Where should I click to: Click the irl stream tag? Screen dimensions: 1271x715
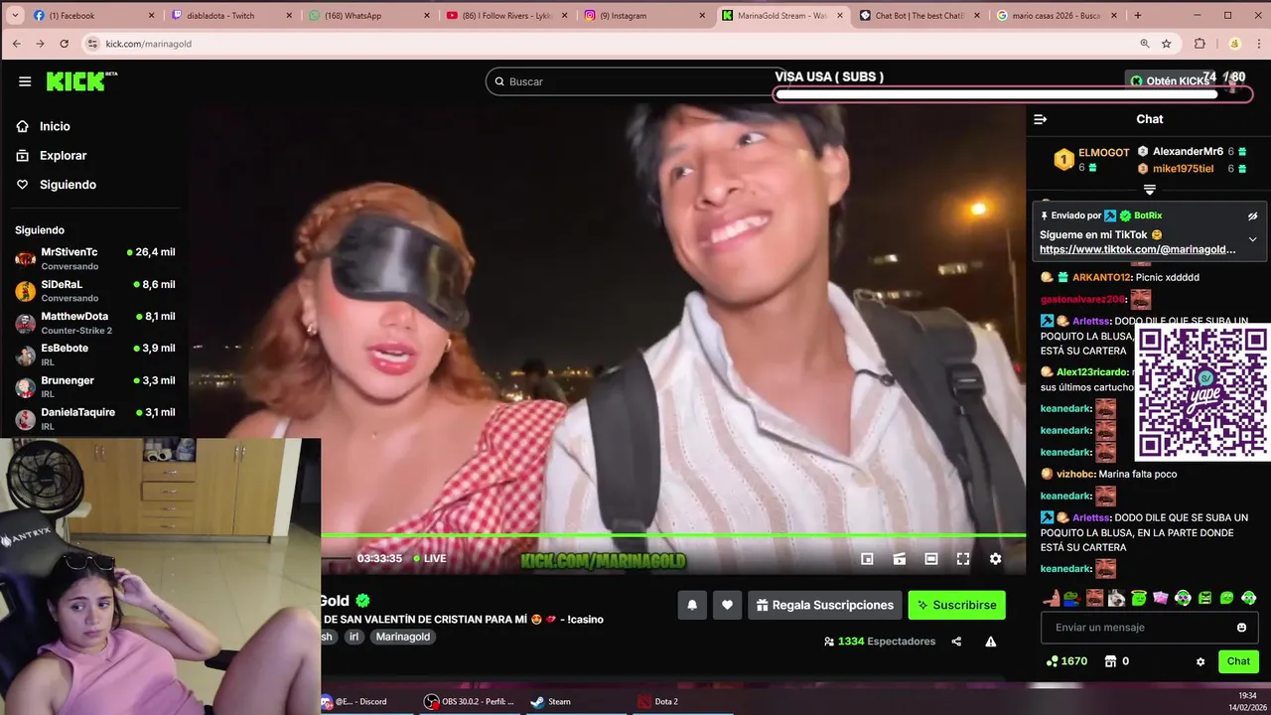coord(354,637)
